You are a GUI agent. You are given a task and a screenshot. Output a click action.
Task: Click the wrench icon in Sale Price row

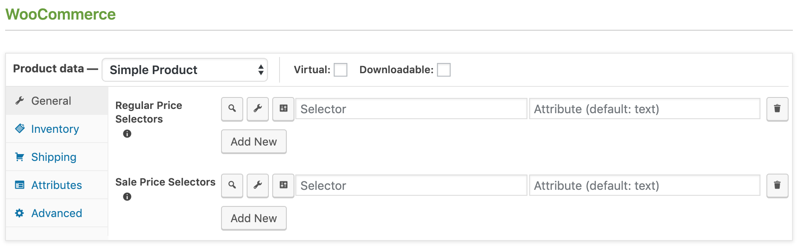pos(258,186)
